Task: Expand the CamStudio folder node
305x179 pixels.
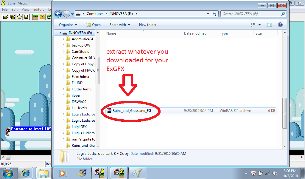Action: coord(63,51)
